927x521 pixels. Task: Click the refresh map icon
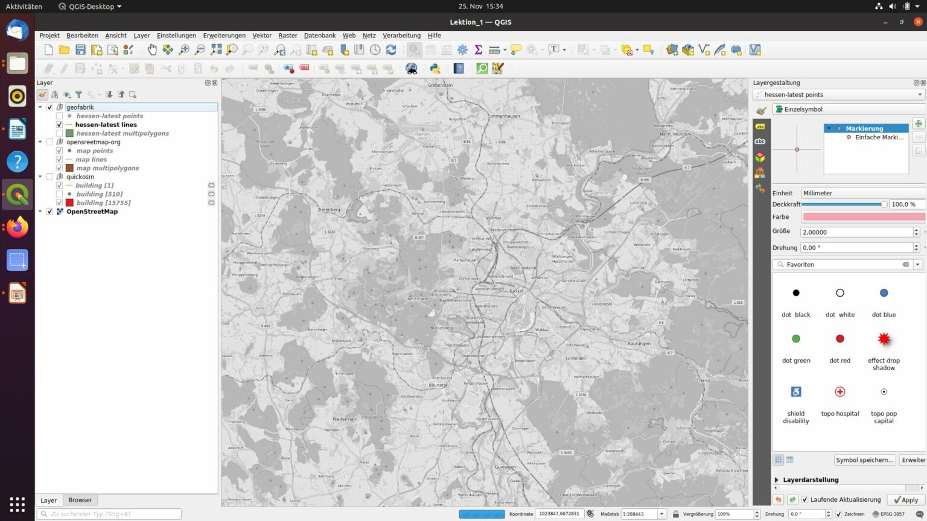(x=391, y=50)
